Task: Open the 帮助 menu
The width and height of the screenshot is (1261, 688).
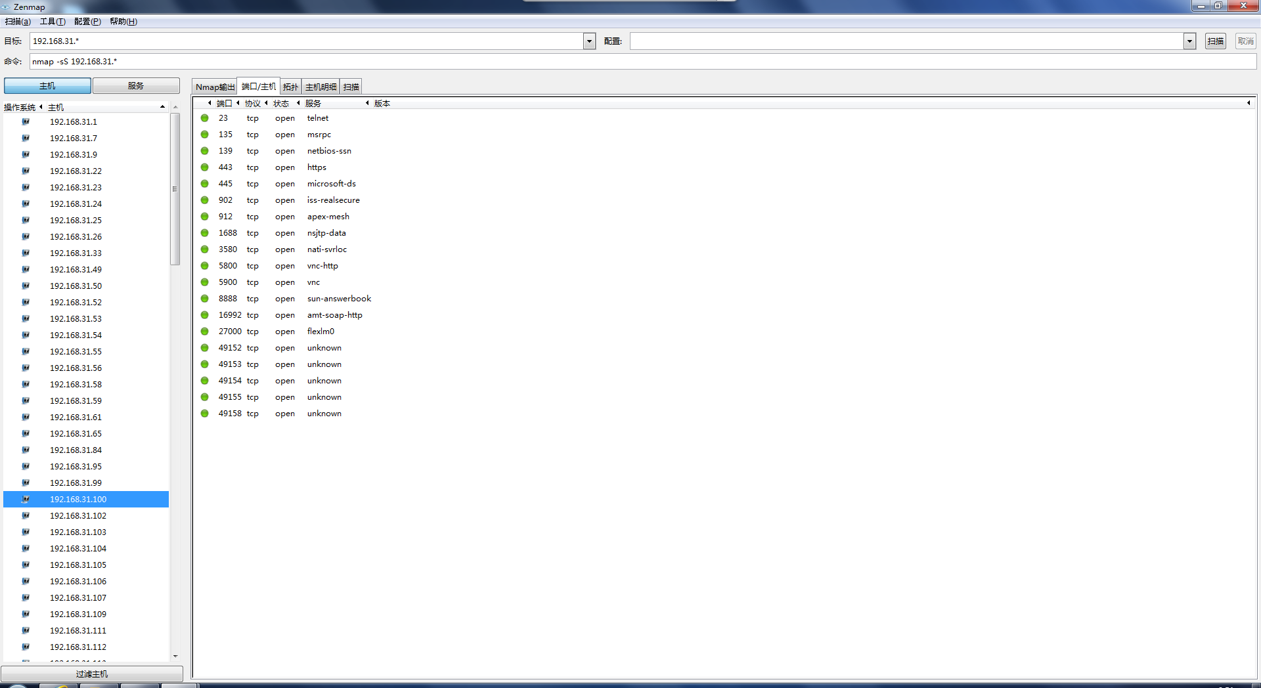Action: (123, 22)
